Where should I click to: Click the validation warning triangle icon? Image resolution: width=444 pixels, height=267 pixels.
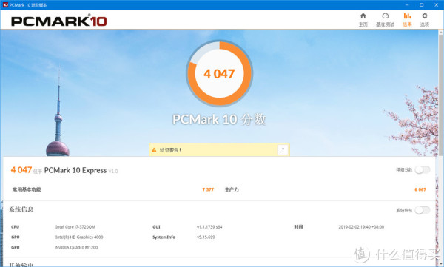pos(154,150)
